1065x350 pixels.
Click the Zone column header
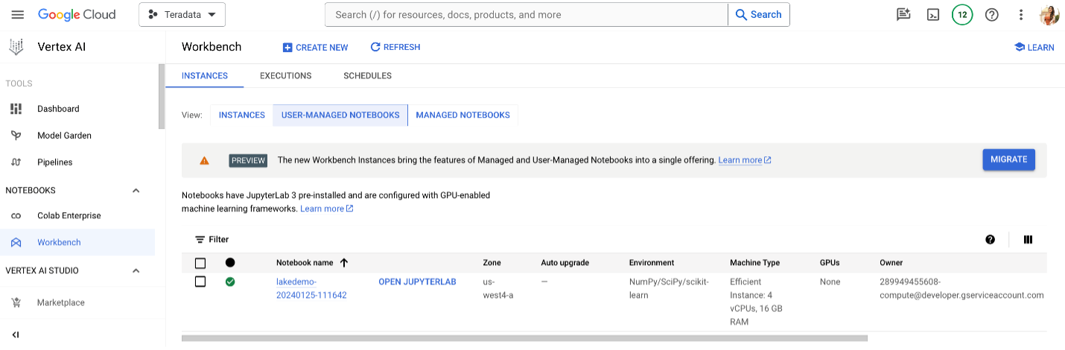pos(492,263)
